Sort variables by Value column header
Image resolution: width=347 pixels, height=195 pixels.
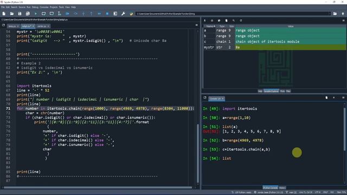pyautogui.click(x=291, y=27)
